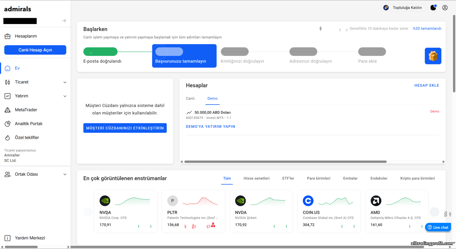Screen dimensions: 456x249
Task: Click the Hesaplarım briefcase icon
Action: coord(8,36)
